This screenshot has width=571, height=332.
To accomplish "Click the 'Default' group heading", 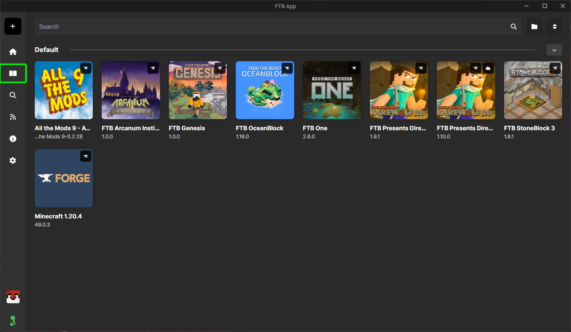I will 47,50.
